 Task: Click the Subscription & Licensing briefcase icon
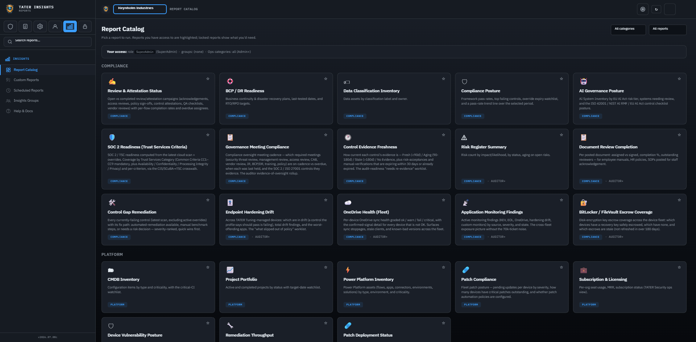(x=584, y=270)
